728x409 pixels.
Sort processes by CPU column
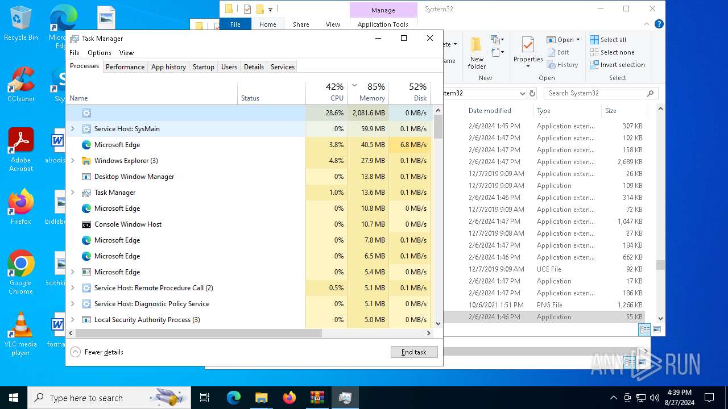[x=326, y=93]
